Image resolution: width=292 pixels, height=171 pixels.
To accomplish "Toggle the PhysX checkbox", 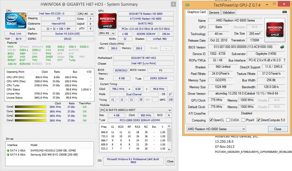I will (x=243, y=120).
